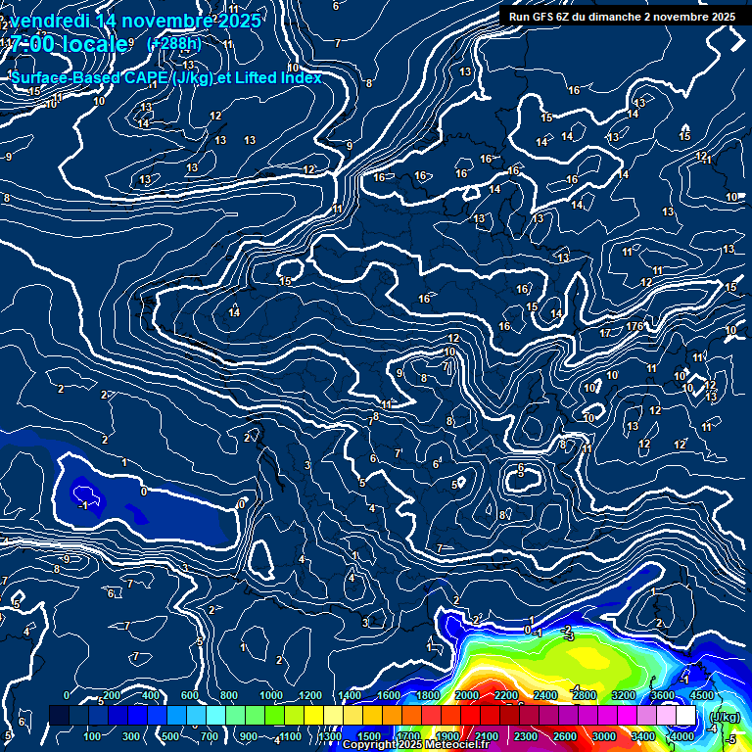
Task: Select the pure magenta swatch above the '3400' label
Action: [627, 715]
